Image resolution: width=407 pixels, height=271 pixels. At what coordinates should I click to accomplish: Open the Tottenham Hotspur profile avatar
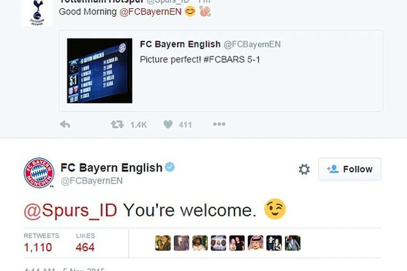pyautogui.click(x=37, y=12)
